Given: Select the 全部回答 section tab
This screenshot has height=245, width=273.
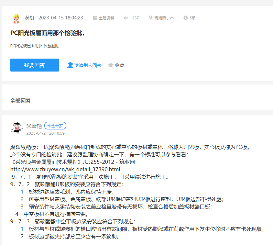Looking at the screenshot, I should click(x=21, y=101).
